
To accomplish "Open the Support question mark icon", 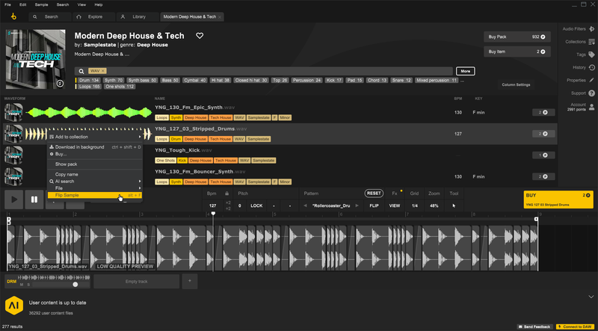I will tap(591, 93).
